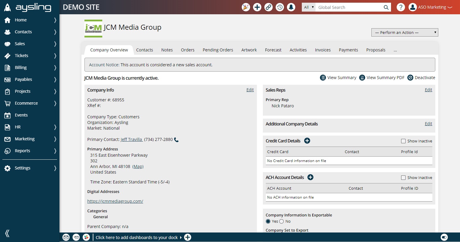Click the recent history clock icon
This screenshot has width=460, height=242.
[x=280, y=7]
